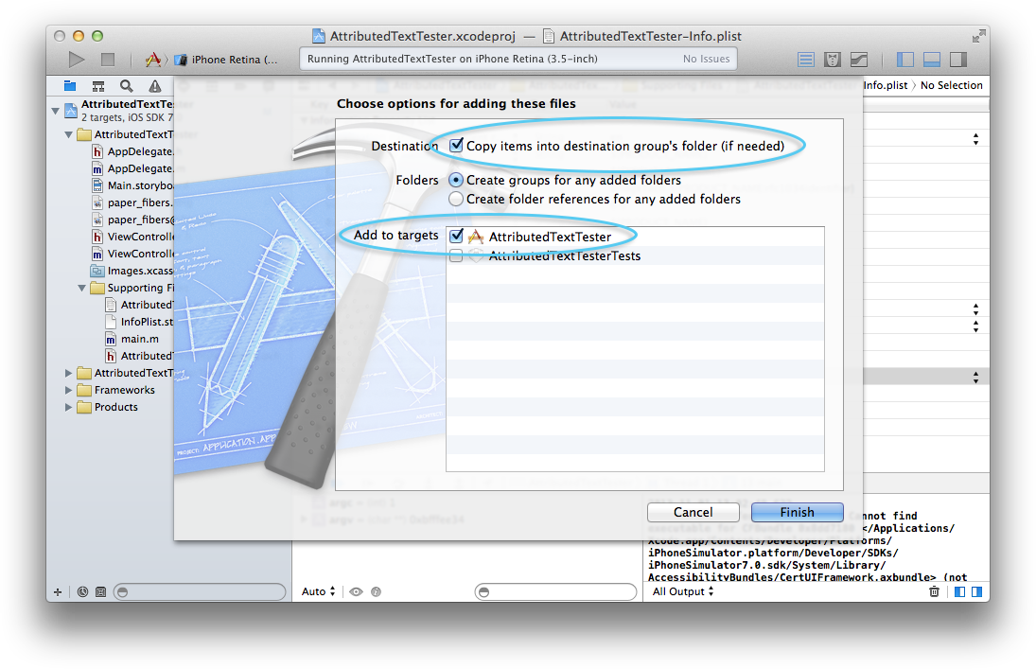Toggle the Navigator pane view button
1036x669 pixels.
905,60
